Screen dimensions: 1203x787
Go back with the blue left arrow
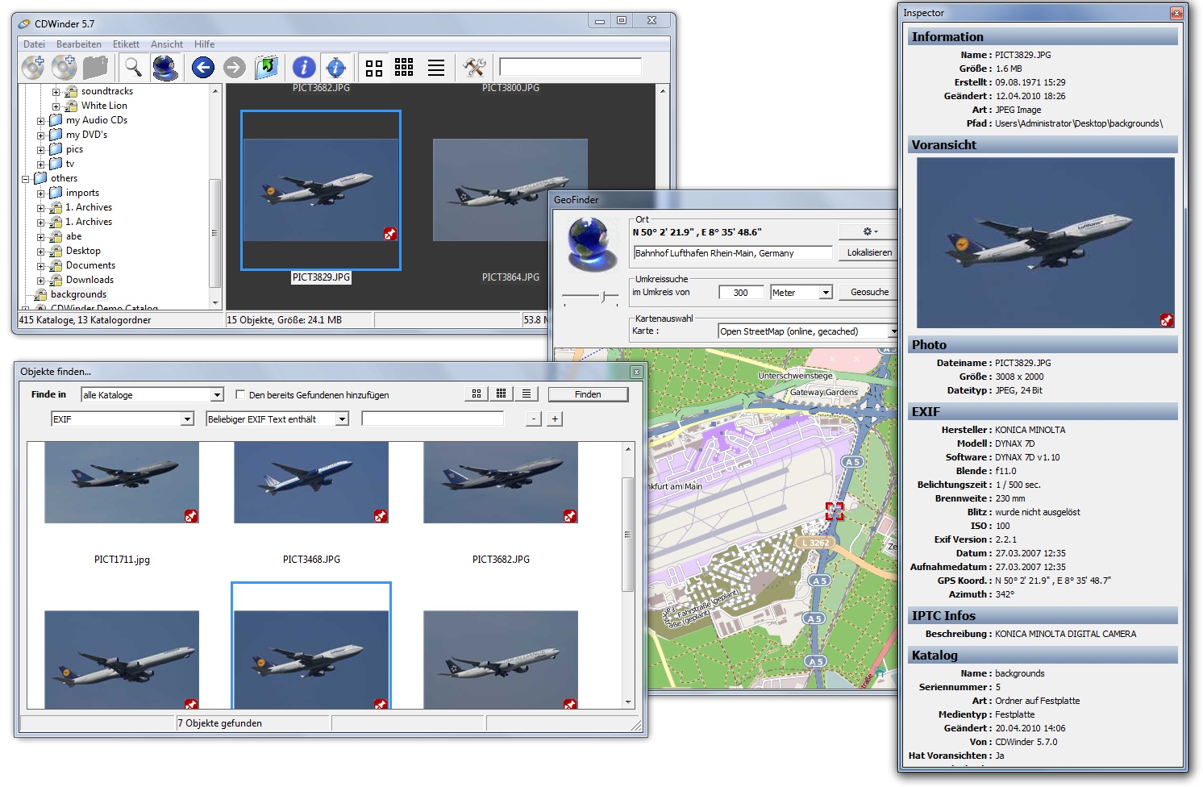203,67
